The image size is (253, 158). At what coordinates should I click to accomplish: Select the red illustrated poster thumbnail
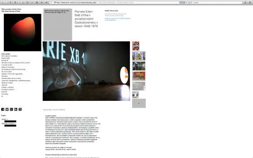click(136, 46)
